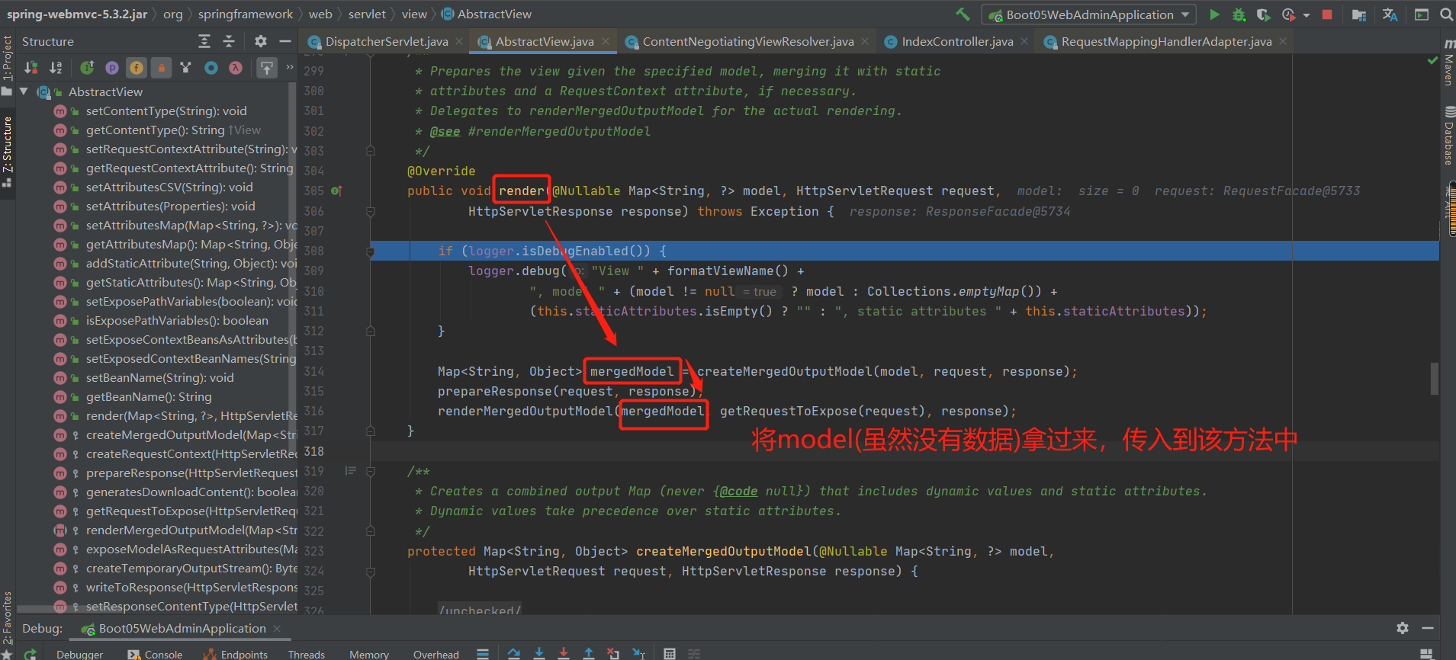Hide the Structure panel
Screen dimensions: 1456x660
pos(285,41)
